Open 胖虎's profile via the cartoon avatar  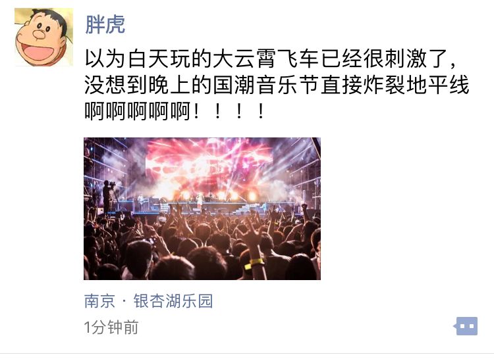point(43,37)
